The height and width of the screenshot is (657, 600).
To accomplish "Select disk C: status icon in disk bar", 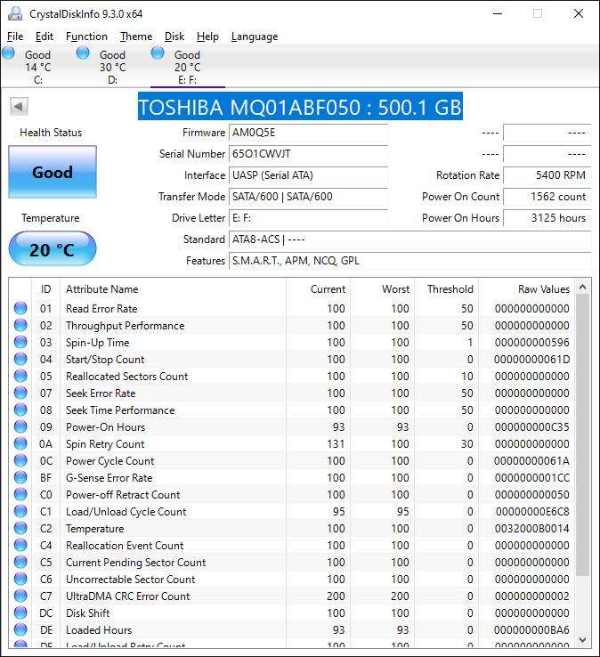I will click(x=8, y=53).
